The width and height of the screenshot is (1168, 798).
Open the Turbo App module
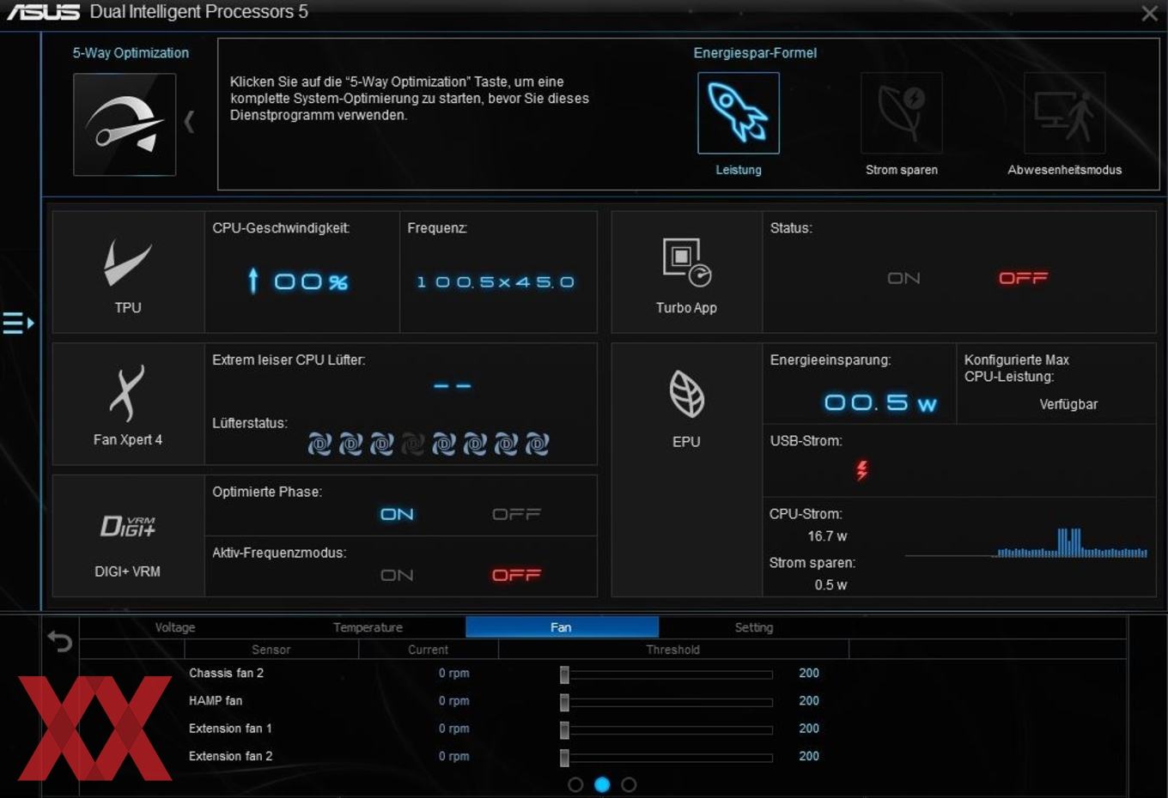(686, 273)
